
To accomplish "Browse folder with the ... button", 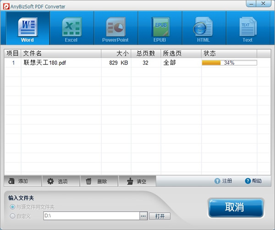I will coord(143,216).
